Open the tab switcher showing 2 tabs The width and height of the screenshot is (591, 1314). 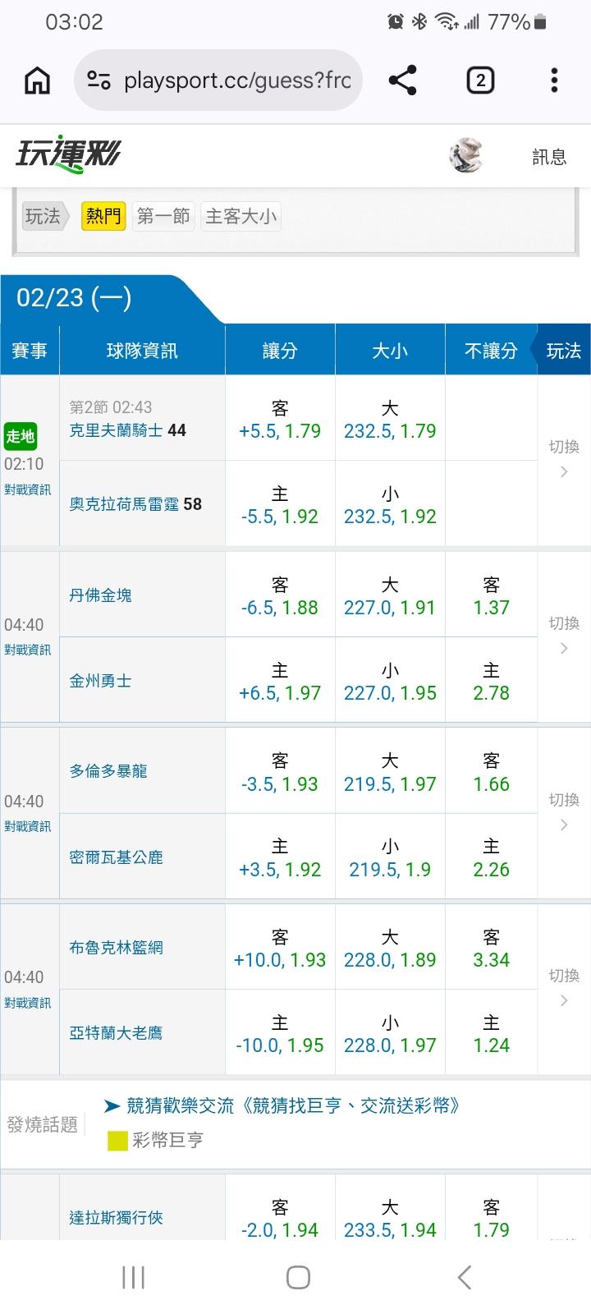[x=479, y=80]
